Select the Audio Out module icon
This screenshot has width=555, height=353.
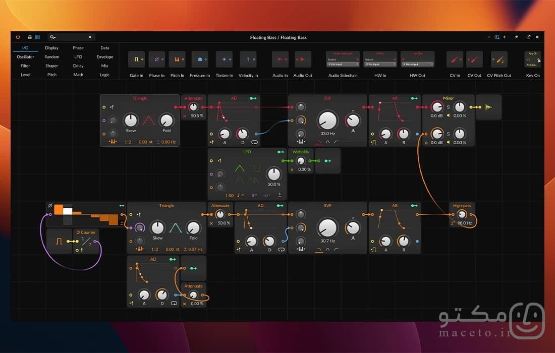point(303,60)
